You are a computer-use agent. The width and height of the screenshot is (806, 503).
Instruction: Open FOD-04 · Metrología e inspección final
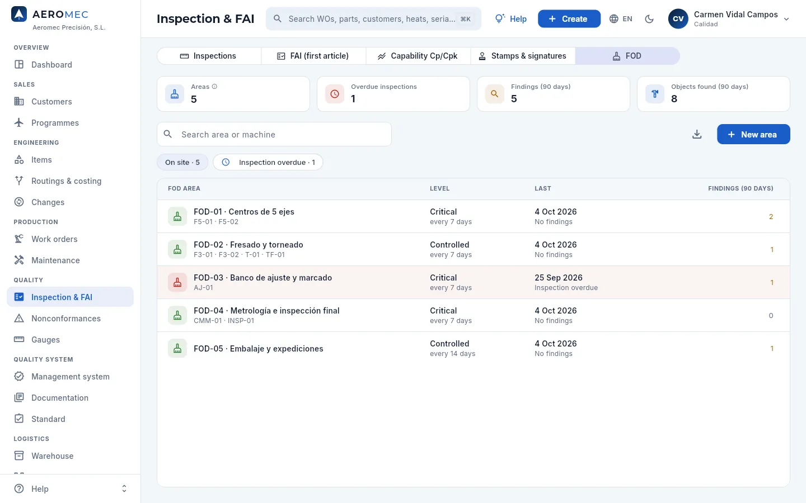pos(474,315)
